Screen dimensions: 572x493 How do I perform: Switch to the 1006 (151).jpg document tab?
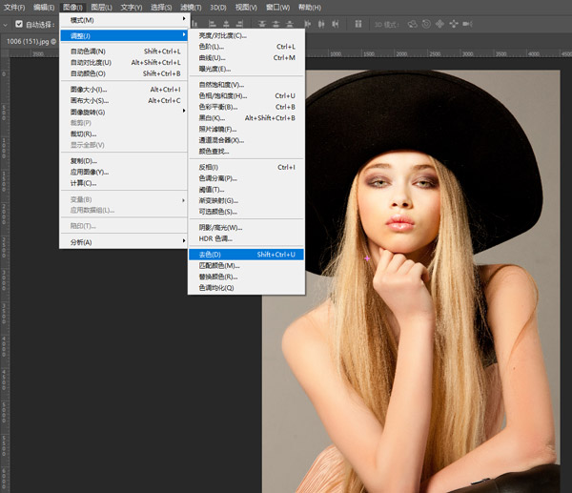tap(27, 41)
